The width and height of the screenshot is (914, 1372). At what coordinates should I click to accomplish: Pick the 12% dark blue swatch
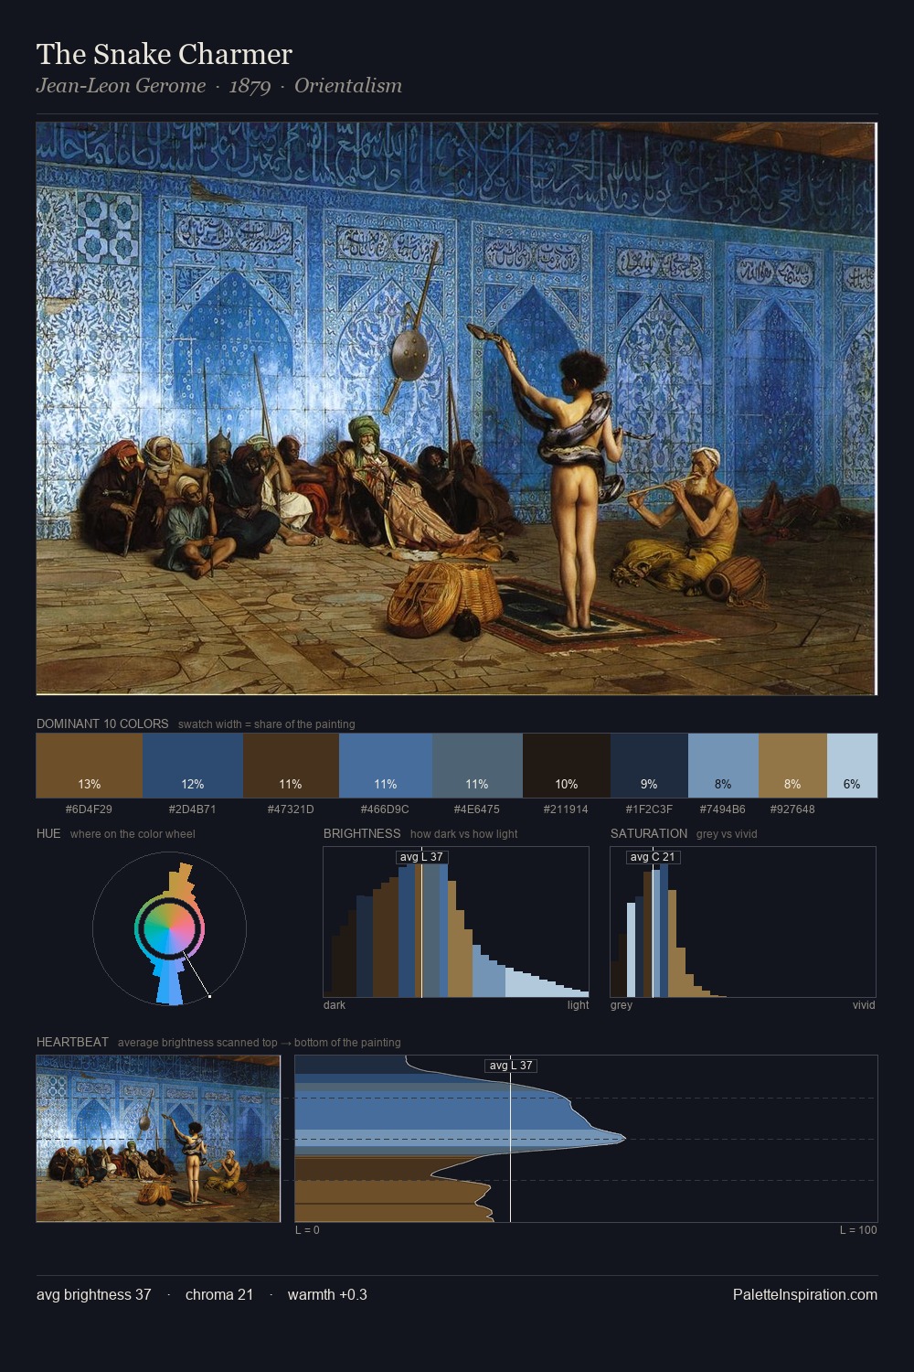click(x=193, y=766)
